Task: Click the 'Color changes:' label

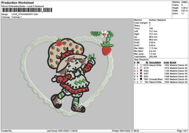Action: pos(141,23)
